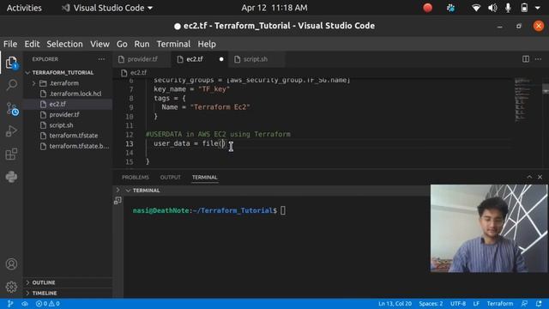The image size is (549, 309).
Task: Click the battery indicator in top bar
Action: 524,8
